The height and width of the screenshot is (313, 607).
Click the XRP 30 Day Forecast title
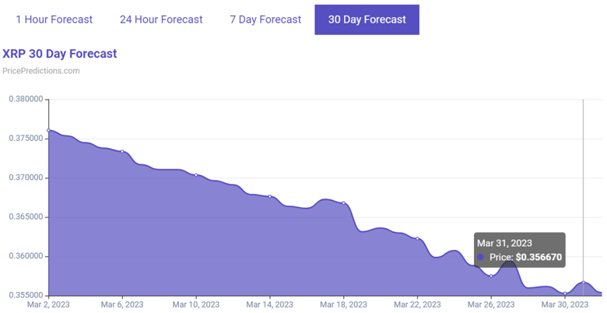[60, 54]
